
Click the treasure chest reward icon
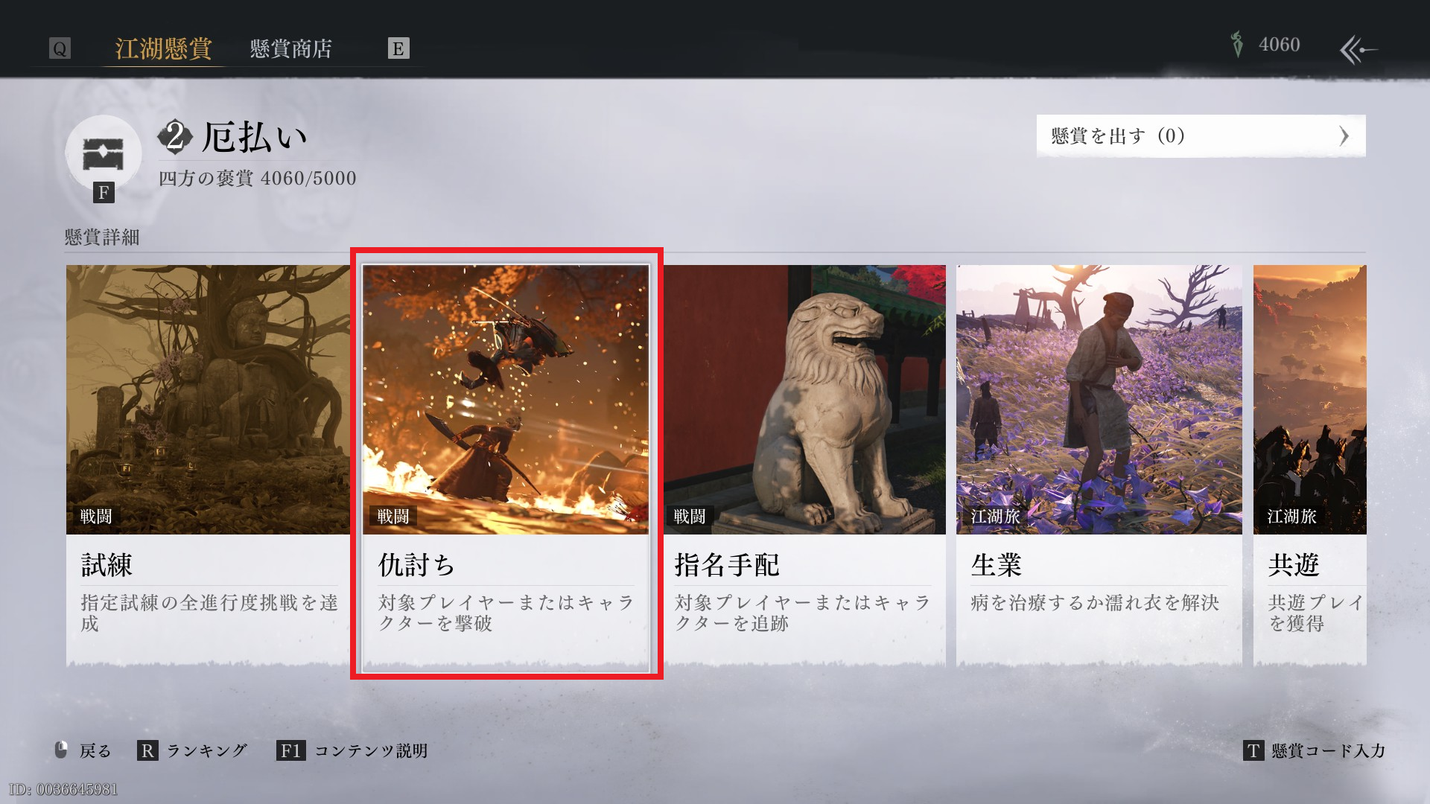point(103,153)
